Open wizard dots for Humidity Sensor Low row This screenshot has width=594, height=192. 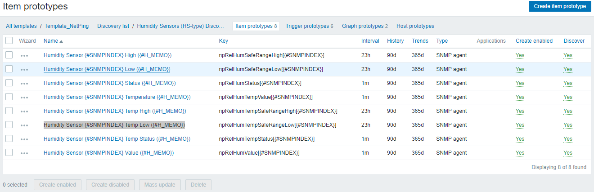click(x=24, y=70)
